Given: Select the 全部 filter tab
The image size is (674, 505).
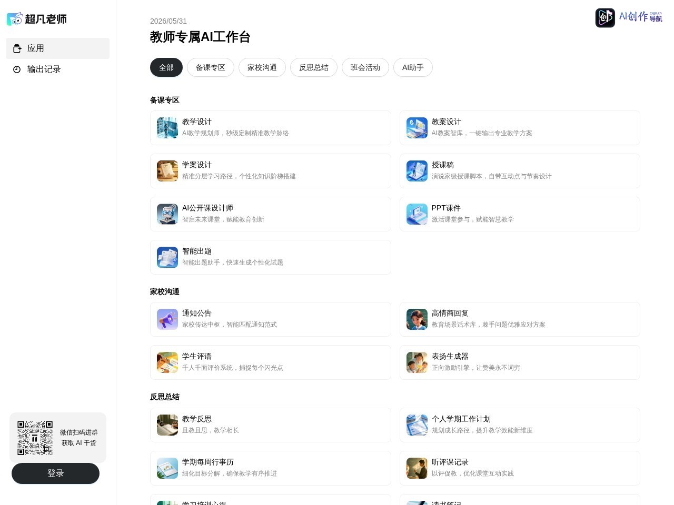Looking at the screenshot, I should pos(166,67).
